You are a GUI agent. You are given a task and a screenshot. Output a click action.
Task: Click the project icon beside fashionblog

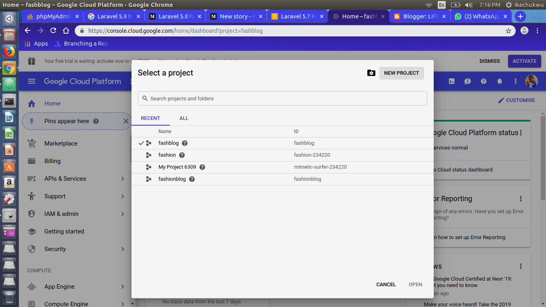148,179
